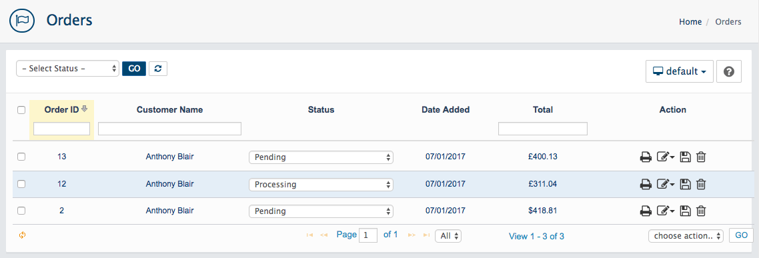Click Anthony Blair in order 12 row

coord(170,184)
